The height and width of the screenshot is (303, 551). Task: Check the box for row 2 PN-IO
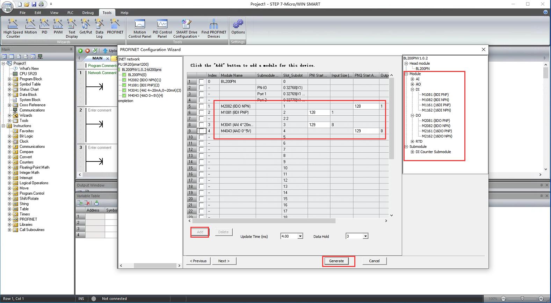pos(201,88)
